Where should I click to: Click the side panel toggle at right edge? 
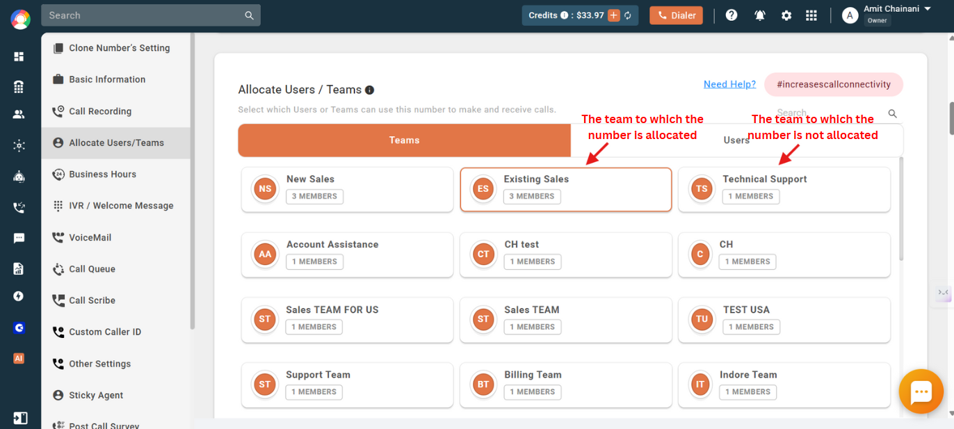943,293
